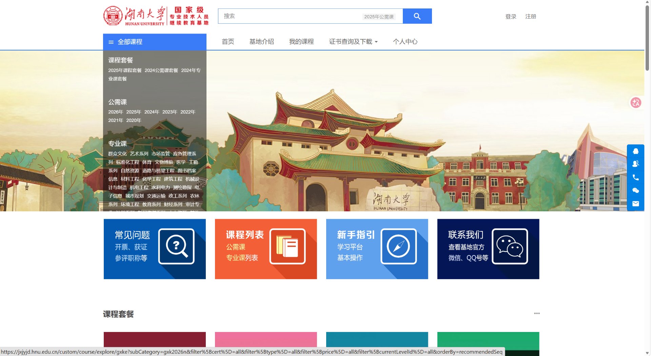The height and width of the screenshot is (356, 651).
Task: Click the 登录 link
Action: pyautogui.click(x=511, y=17)
